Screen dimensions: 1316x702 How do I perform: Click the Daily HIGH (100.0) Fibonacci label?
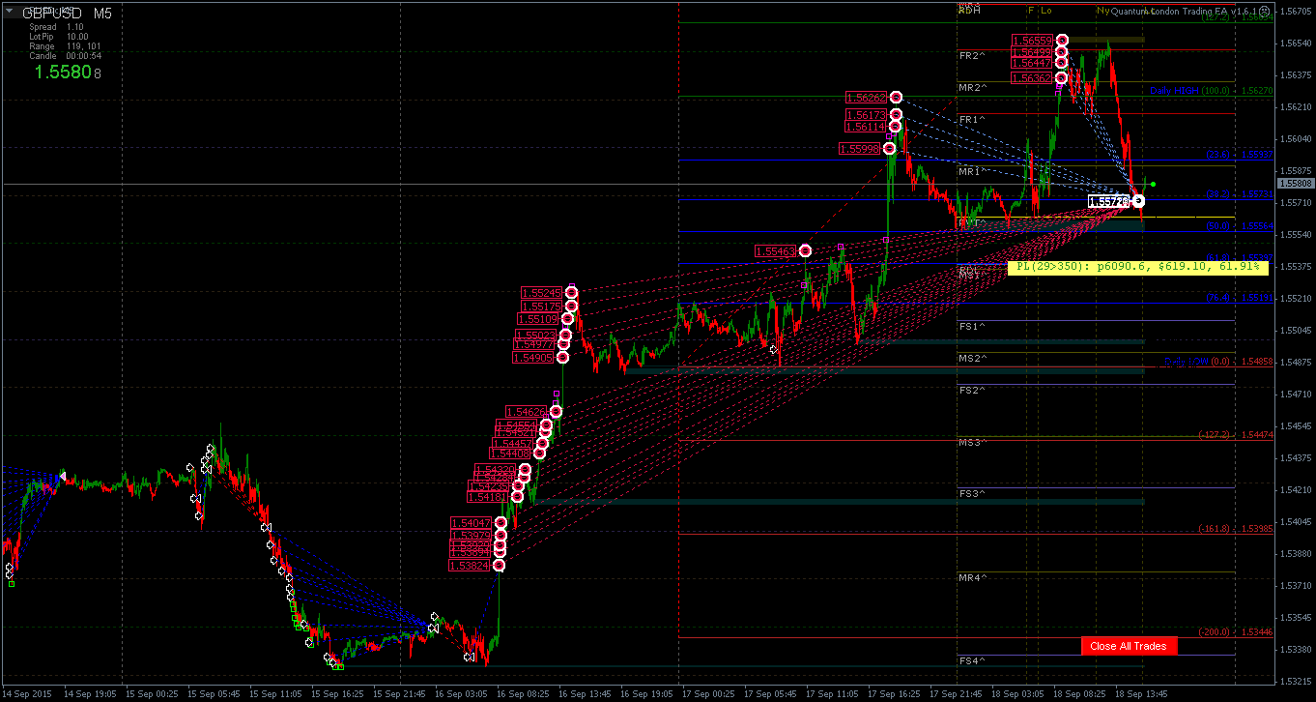1190,91
